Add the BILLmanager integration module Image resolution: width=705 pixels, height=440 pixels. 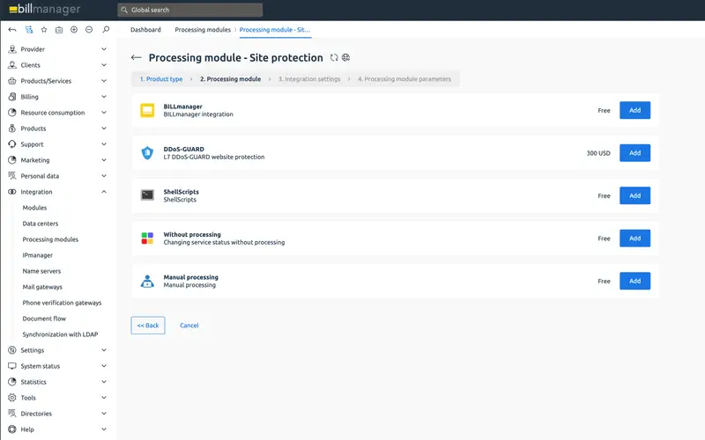(x=634, y=110)
